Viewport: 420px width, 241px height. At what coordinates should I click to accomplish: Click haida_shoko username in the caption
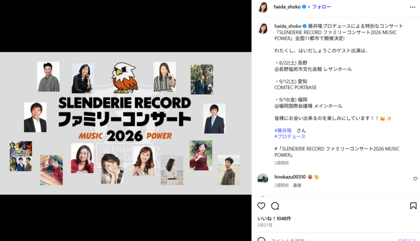[287, 26]
